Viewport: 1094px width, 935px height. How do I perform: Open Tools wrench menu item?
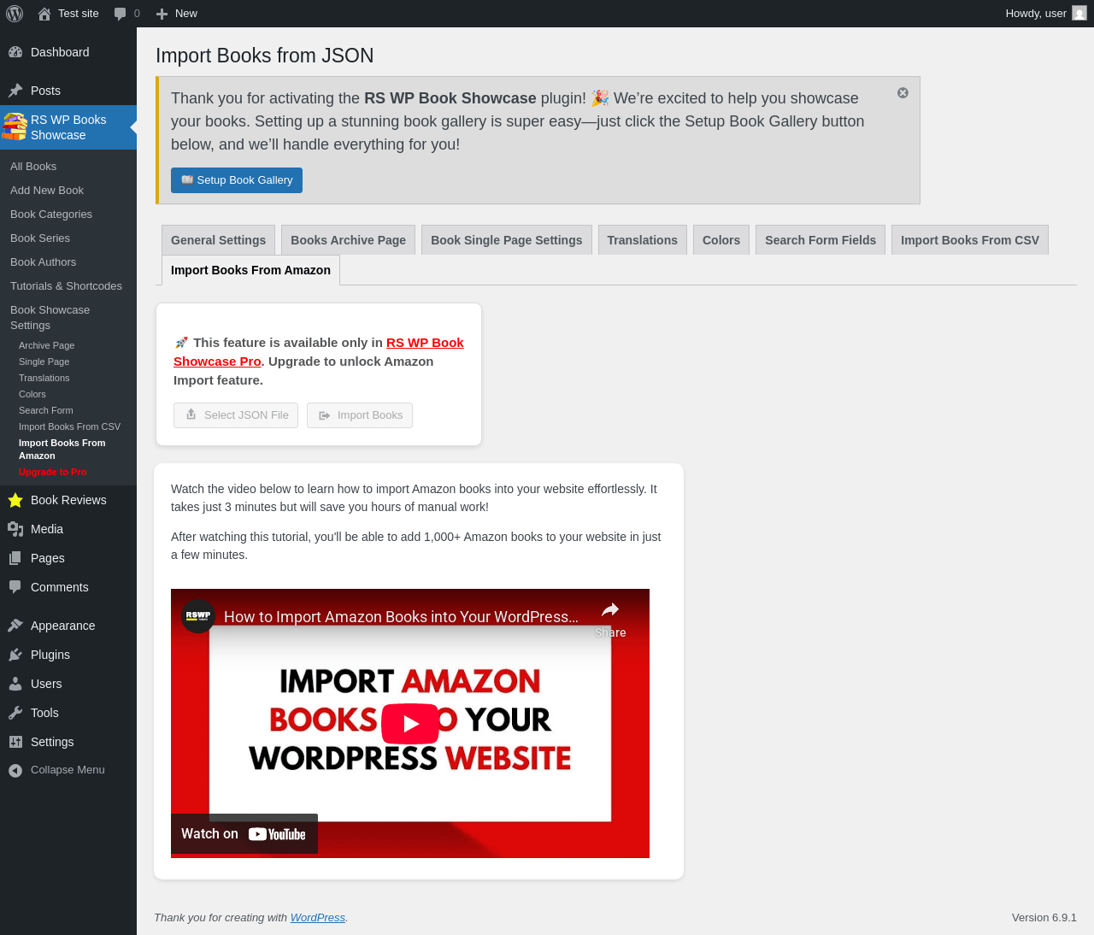68,713
